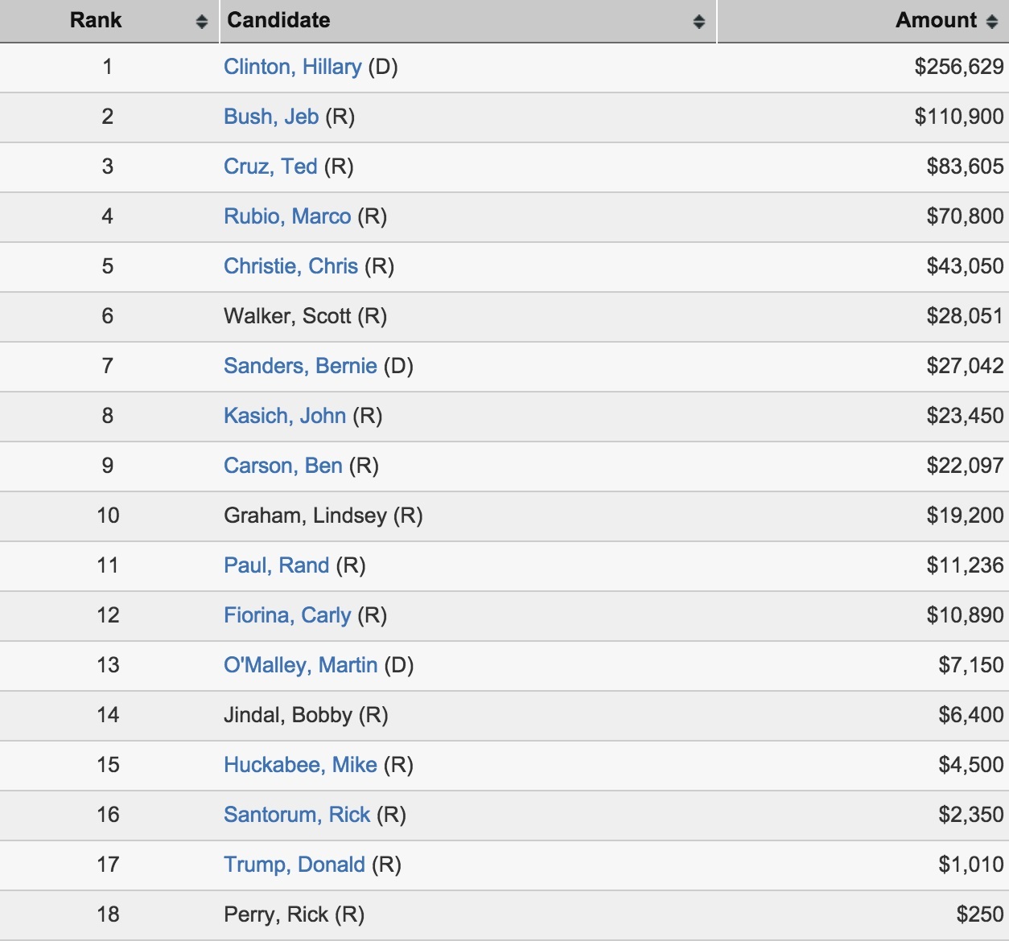Open Paul, Rand candidate link
Screen dimensions: 1009x941
[276, 565]
